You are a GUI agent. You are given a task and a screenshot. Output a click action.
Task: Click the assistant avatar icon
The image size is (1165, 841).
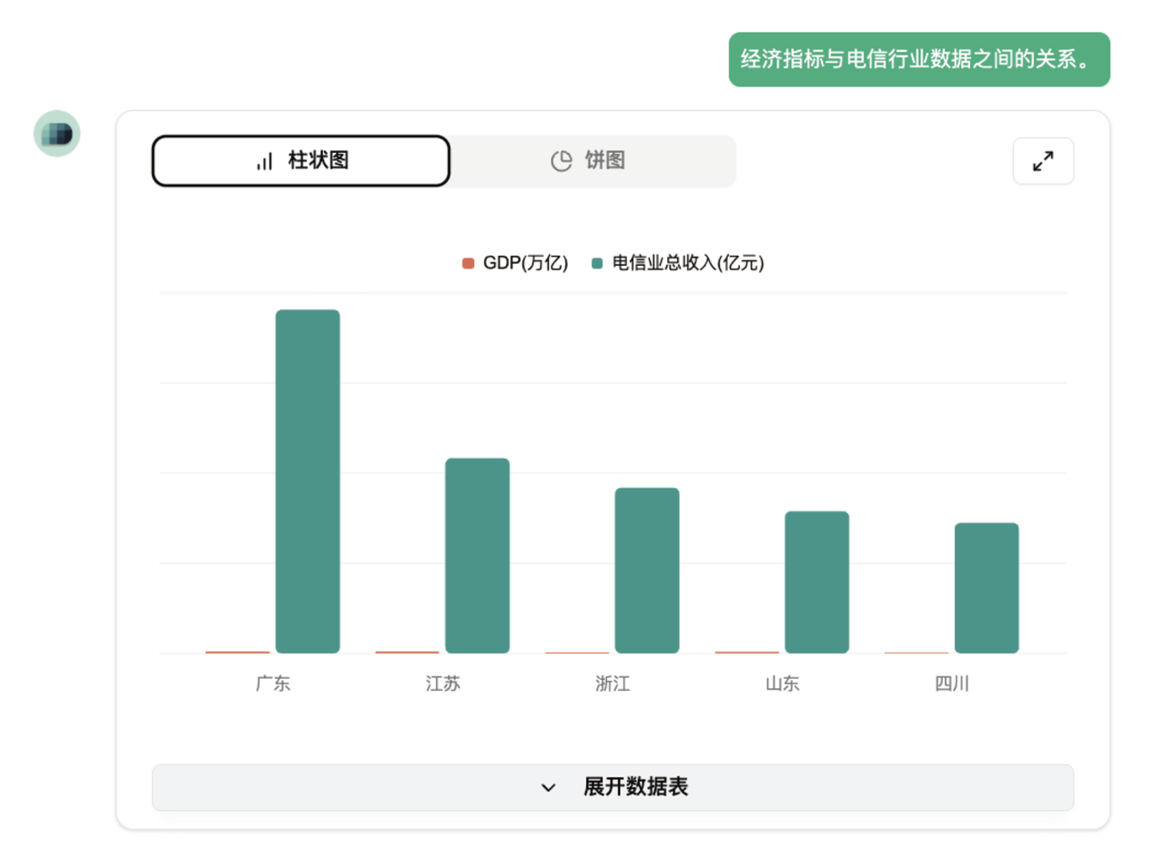click(57, 134)
